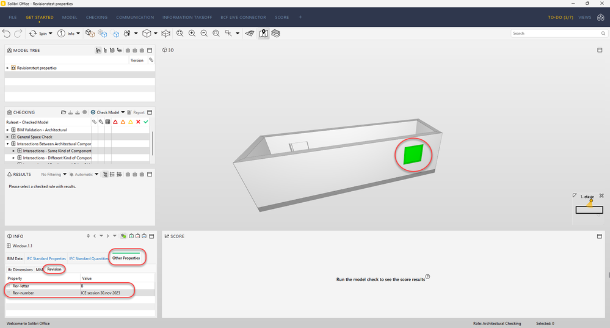The image size is (610, 328).
Task: Expand Intersections - Same Kind of Components
Action: [x=13, y=151]
